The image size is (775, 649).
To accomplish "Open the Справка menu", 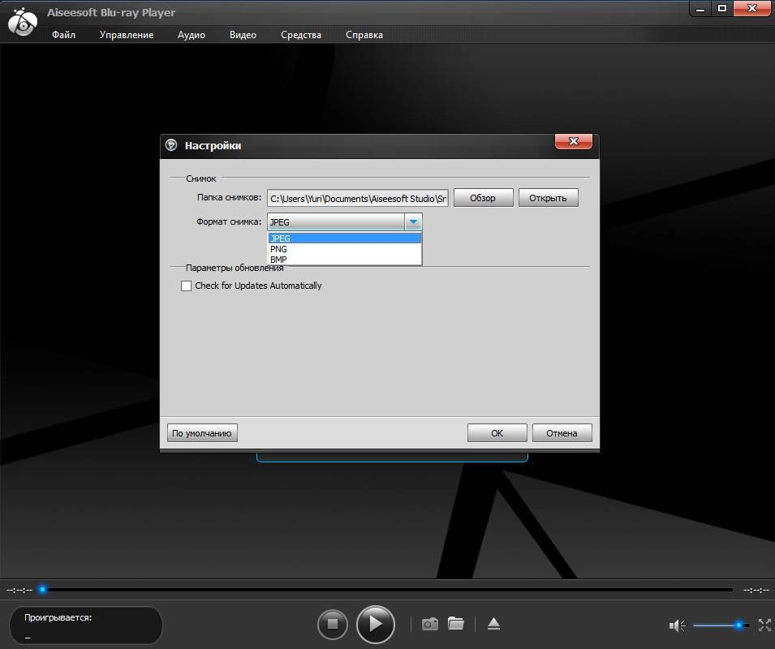I will point(364,35).
